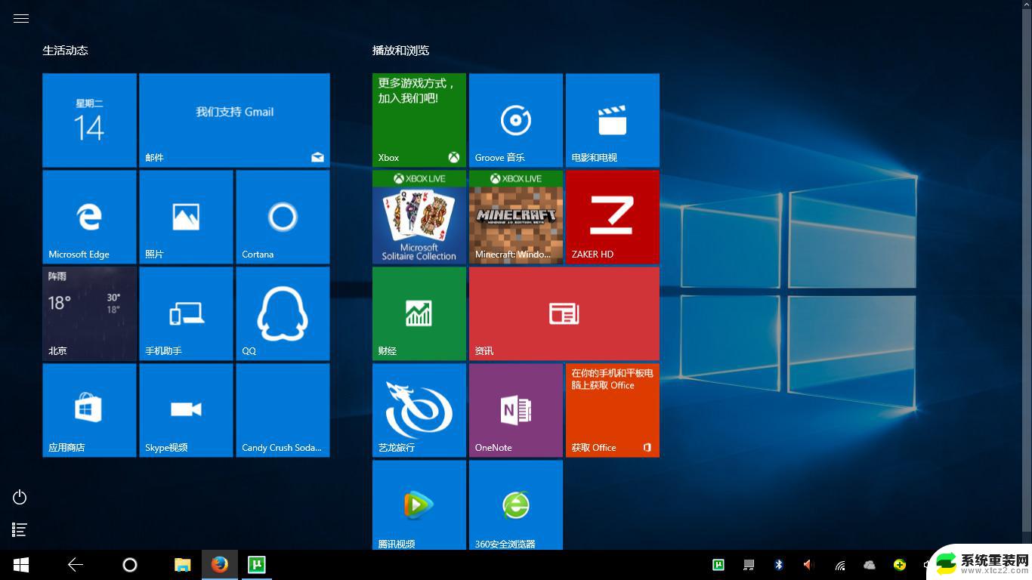This screenshot has width=1032, height=580.
Task: Open File Explorer from taskbar
Action: click(183, 565)
